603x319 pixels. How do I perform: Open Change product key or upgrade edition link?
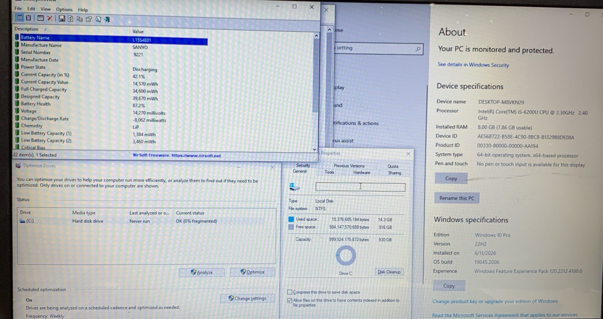click(x=495, y=301)
